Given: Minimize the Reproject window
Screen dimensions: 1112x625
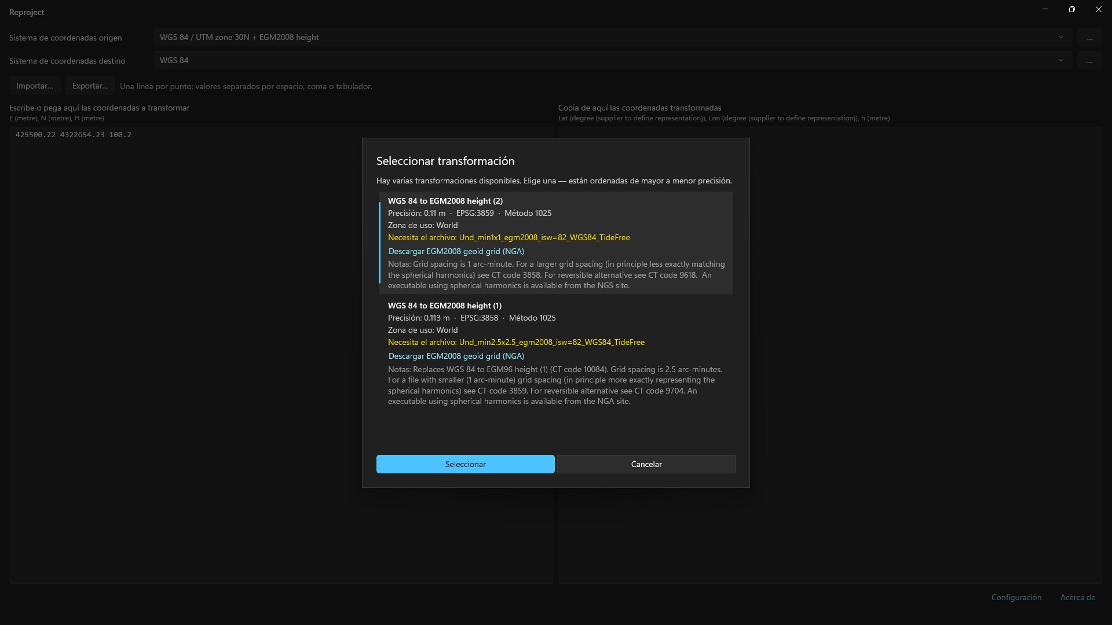Looking at the screenshot, I should [x=1045, y=9].
